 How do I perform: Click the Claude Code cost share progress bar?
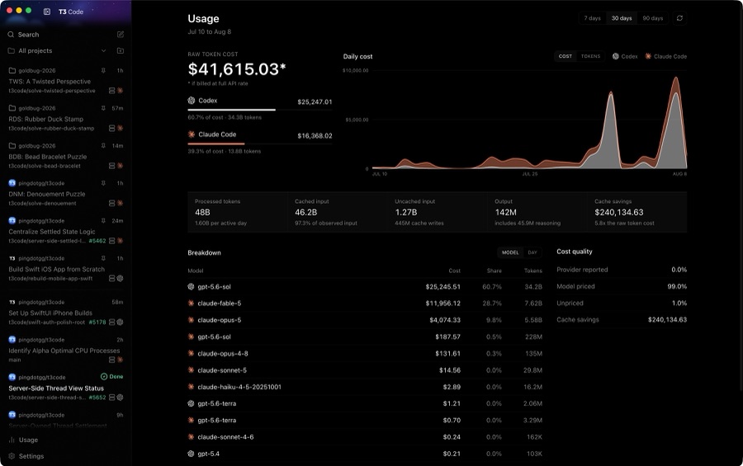click(x=260, y=144)
